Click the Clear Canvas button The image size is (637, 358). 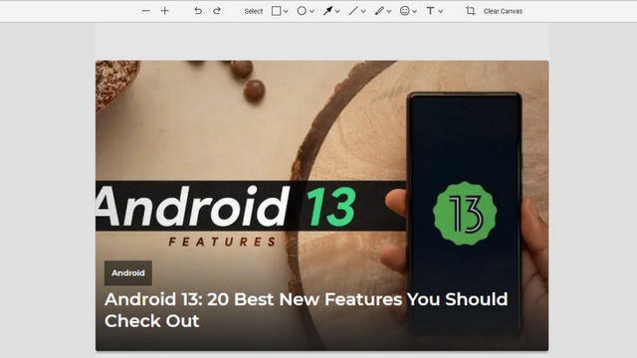pyautogui.click(x=503, y=11)
